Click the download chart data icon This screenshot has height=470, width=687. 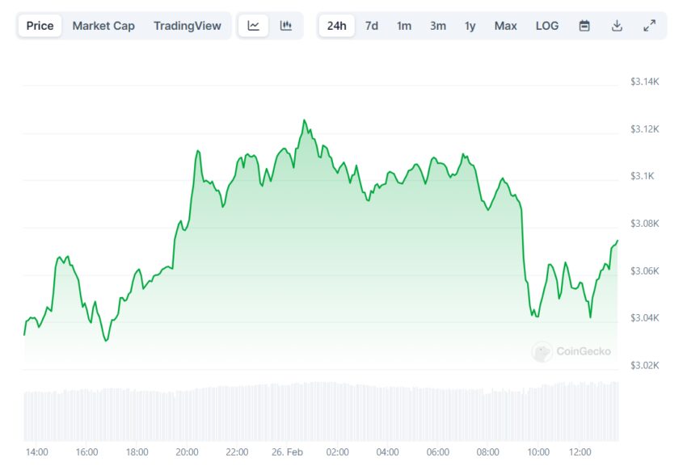pyautogui.click(x=617, y=26)
